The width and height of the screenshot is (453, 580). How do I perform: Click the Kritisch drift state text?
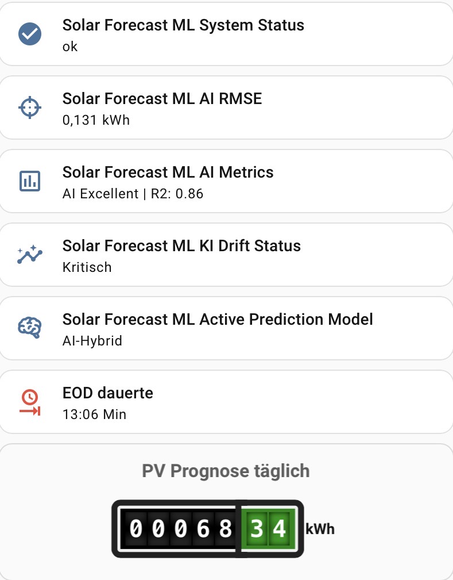point(87,267)
